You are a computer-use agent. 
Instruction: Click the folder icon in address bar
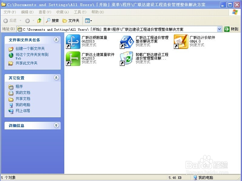click(x=20, y=29)
